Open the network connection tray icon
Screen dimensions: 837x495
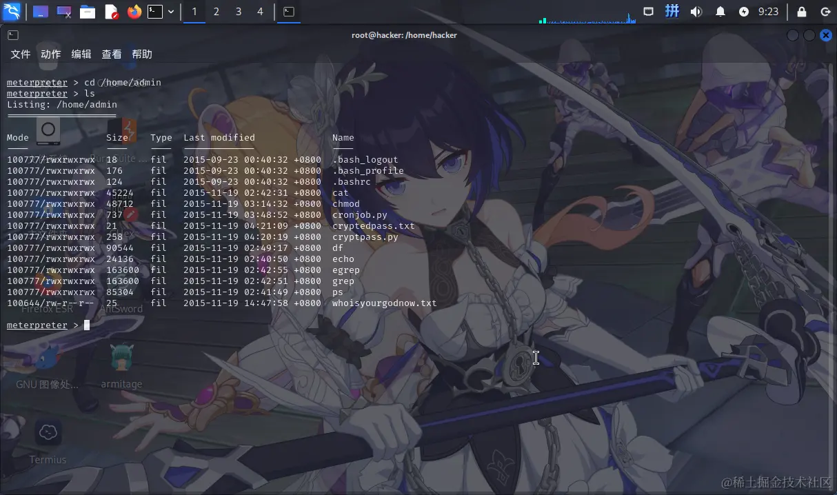tap(649, 12)
